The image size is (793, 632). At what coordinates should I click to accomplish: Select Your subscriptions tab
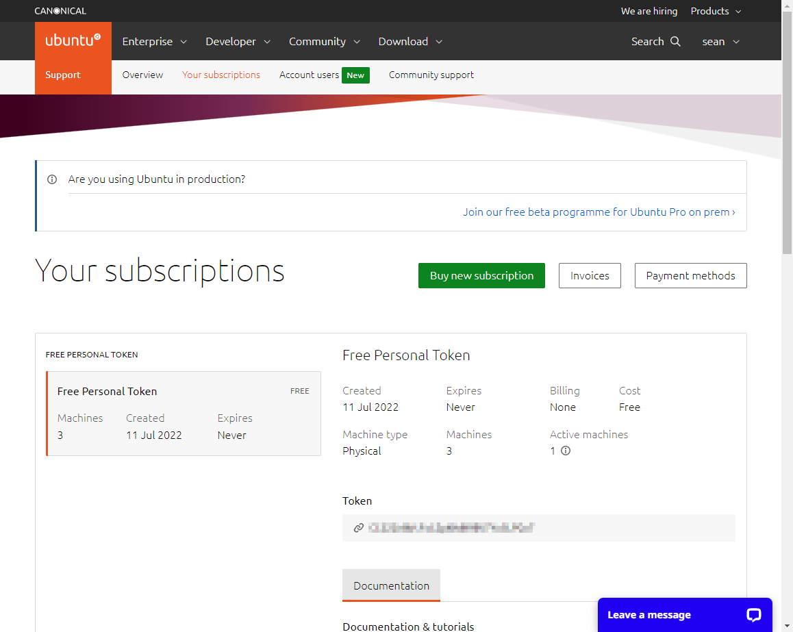221,75
